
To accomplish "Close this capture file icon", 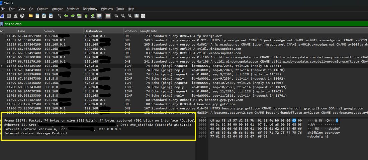I will [44, 16].
